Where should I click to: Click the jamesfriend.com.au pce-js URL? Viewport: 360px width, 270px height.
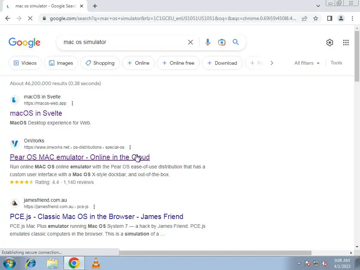(56, 207)
